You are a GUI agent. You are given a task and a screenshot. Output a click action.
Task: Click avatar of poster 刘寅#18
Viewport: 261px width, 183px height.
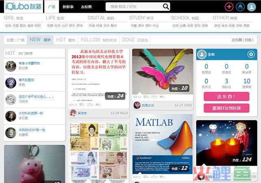coord(137,105)
